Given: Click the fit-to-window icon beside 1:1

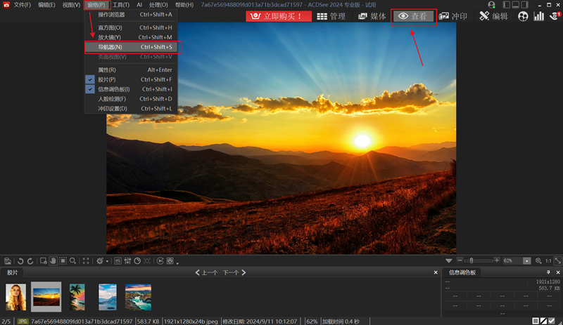Looking at the screenshot, I should (558, 260).
